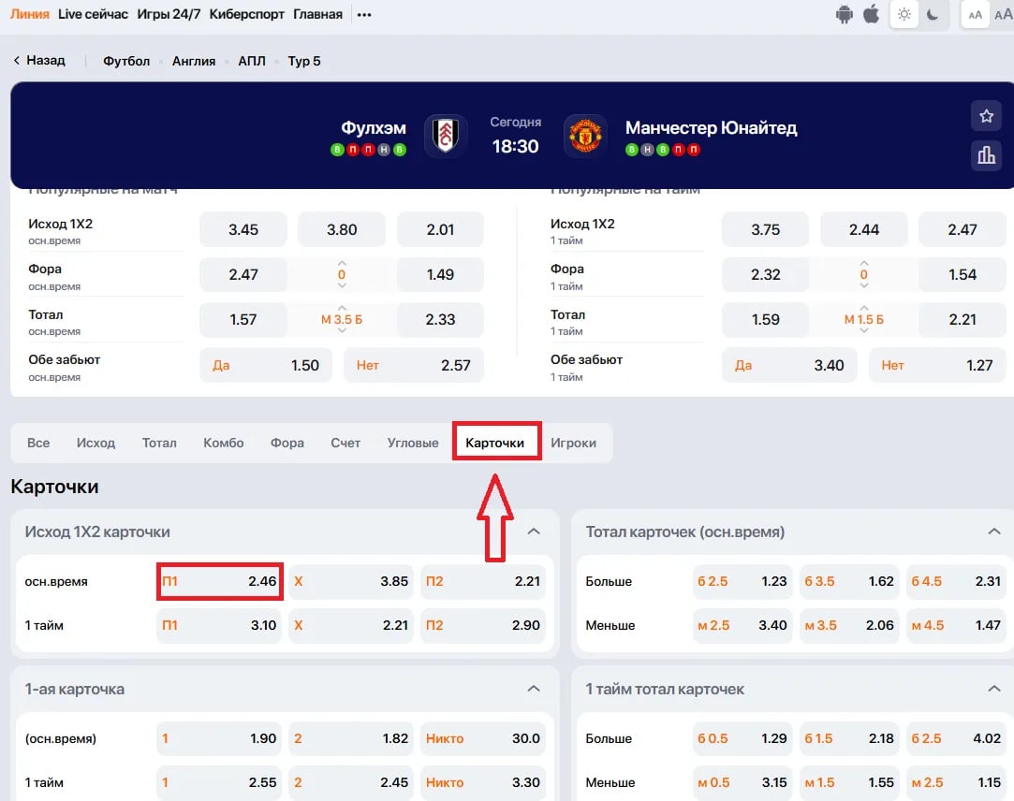This screenshot has height=801, width=1014.
Task: Click the Fulham club crest
Action: pos(446,136)
